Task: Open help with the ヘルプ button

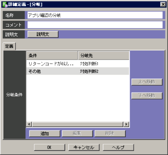Action: (x=118, y=147)
